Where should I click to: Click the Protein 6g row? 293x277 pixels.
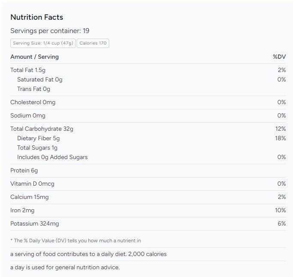pos(24,170)
